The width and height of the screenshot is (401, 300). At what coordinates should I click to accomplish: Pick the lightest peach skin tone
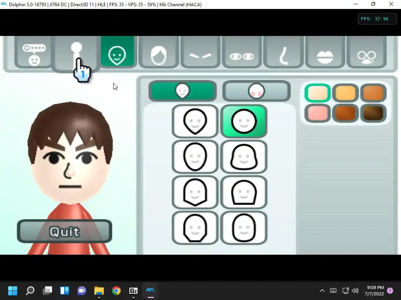coord(318,93)
